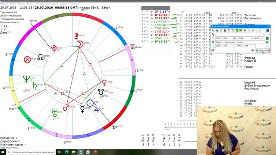Click the Выполнить button

click(x=263, y=50)
